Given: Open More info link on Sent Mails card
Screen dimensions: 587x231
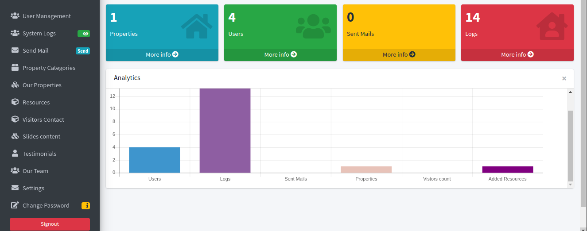Looking at the screenshot, I should coord(399,54).
